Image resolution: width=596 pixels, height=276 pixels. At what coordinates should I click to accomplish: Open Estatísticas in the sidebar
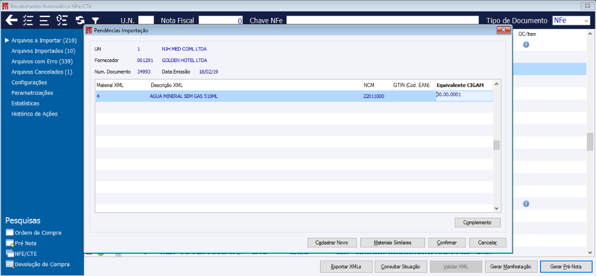click(x=26, y=103)
